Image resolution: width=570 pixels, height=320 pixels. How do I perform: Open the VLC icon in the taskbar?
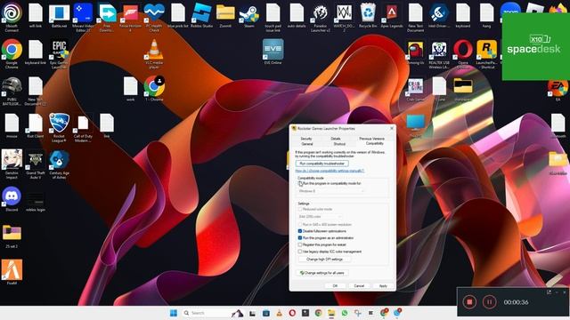[279, 313]
